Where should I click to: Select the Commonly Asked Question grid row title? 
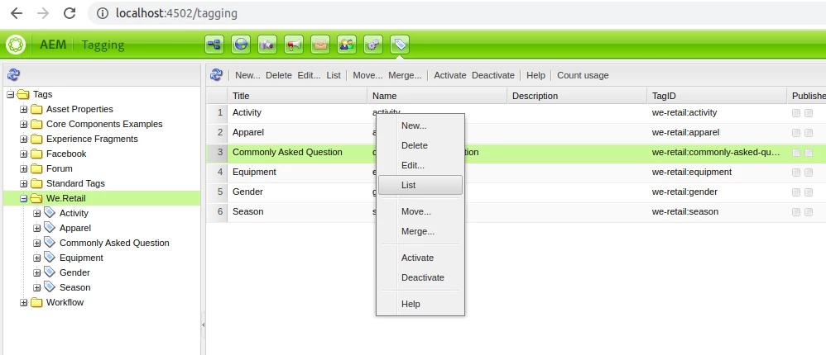[288, 152]
